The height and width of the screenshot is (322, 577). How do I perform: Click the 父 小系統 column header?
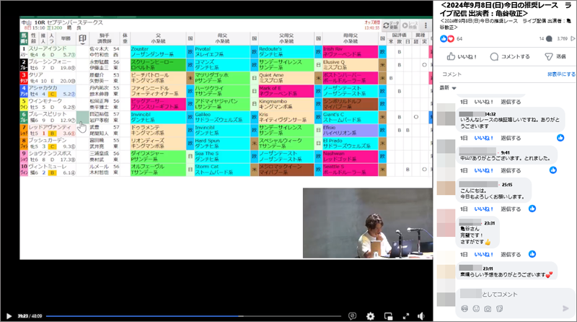(158, 39)
